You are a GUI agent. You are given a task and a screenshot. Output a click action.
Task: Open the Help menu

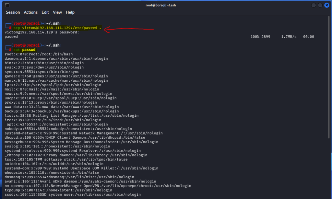(x=70, y=12)
